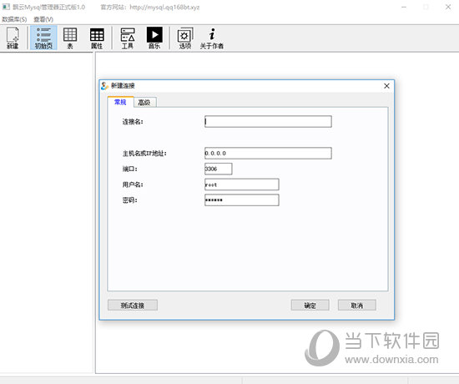
Task: Click the 取消 (Cancel) button
Action: [x=357, y=306]
